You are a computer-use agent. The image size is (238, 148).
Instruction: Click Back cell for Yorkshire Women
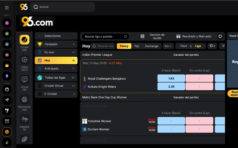click(171, 121)
